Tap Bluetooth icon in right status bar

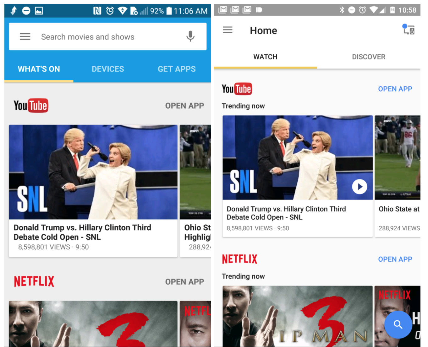coord(342,10)
